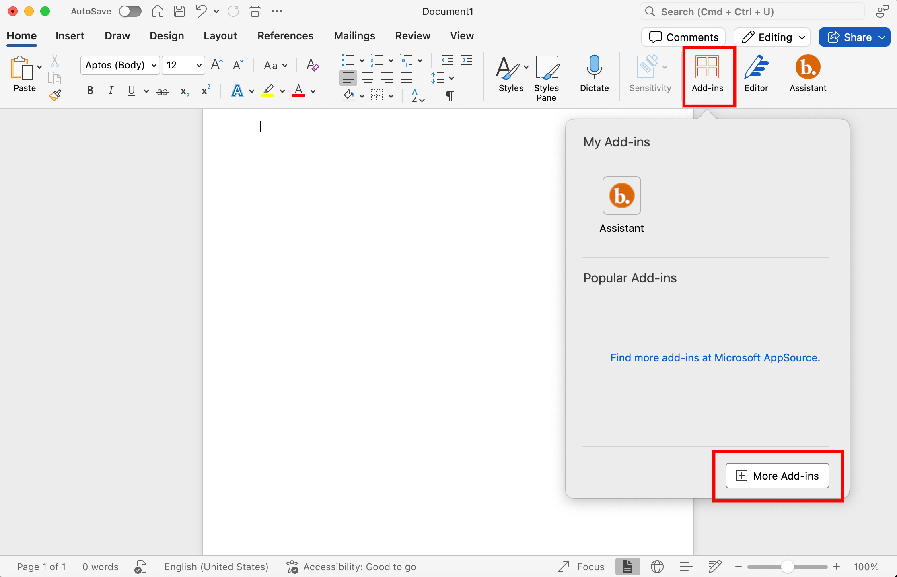Toggle Bold formatting
This screenshot has height=577, width=897.
[x=90, y=91]
